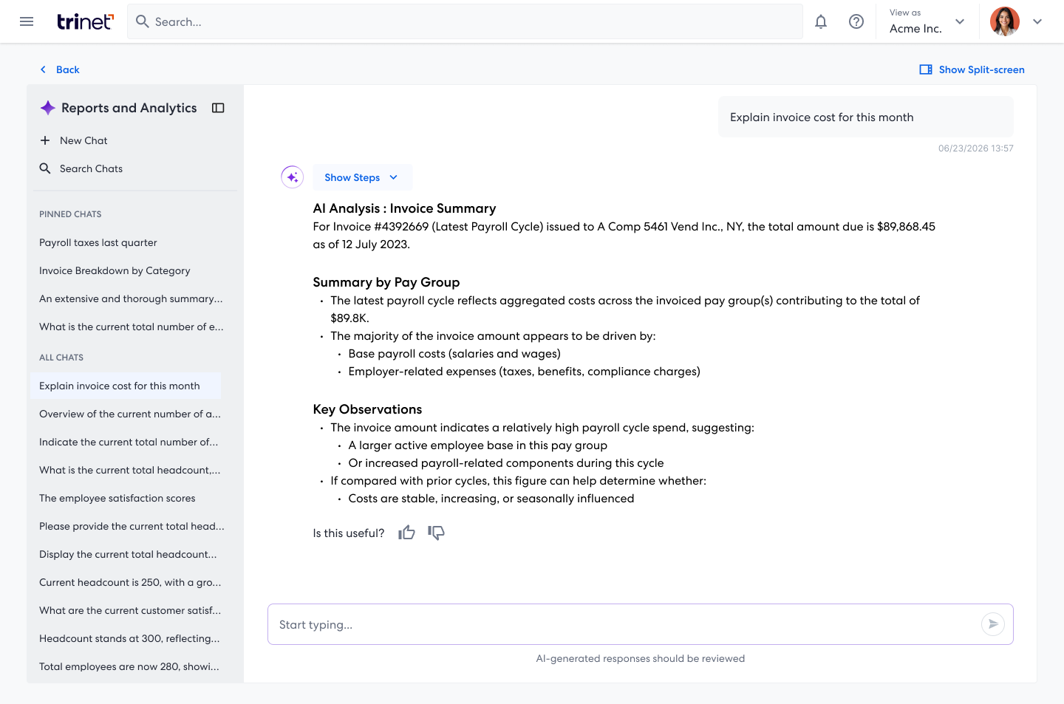Viewport: 1064px width, 704px height.
Task: Give thumbs down feedback on response
Action: pos(436,533)
